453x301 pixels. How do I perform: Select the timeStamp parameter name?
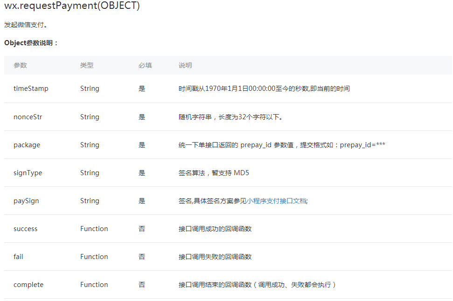click(x=31, y=89)
